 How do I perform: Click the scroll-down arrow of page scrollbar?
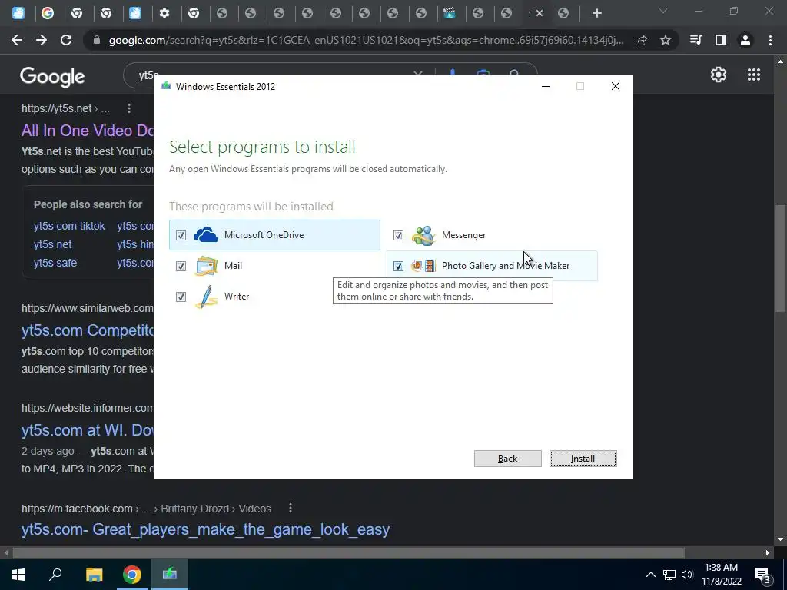click(x=779, y=539)
